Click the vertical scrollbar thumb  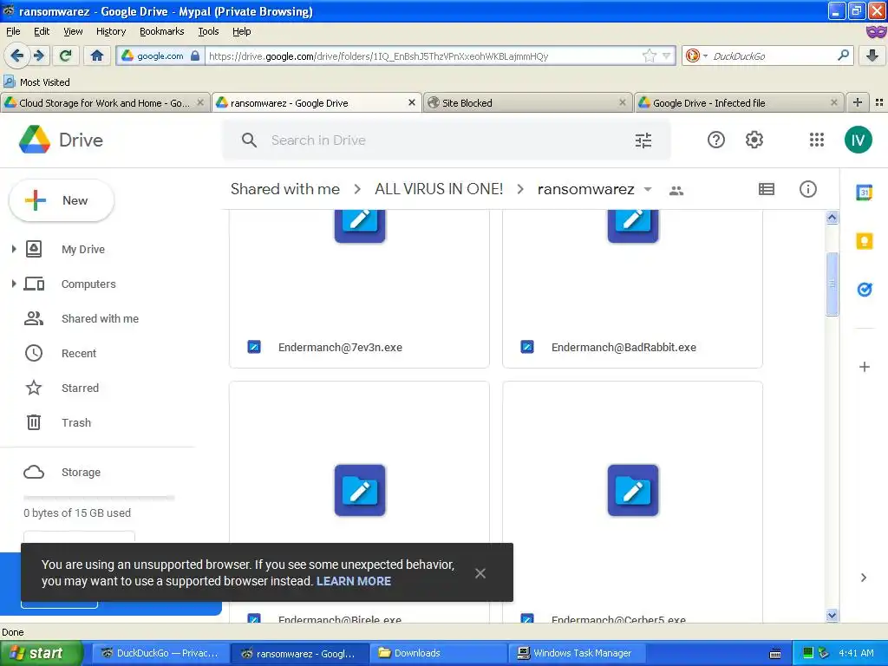tap(832, 284)
